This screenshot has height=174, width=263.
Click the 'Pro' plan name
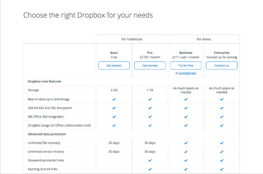tap(150, 53)
